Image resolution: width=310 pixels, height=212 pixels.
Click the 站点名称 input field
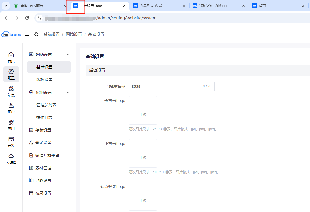coord(165,86)
